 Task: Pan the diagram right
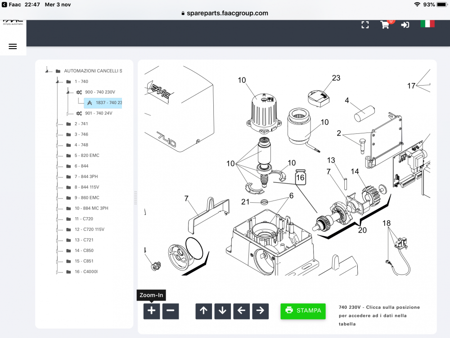tap(260, 311)
